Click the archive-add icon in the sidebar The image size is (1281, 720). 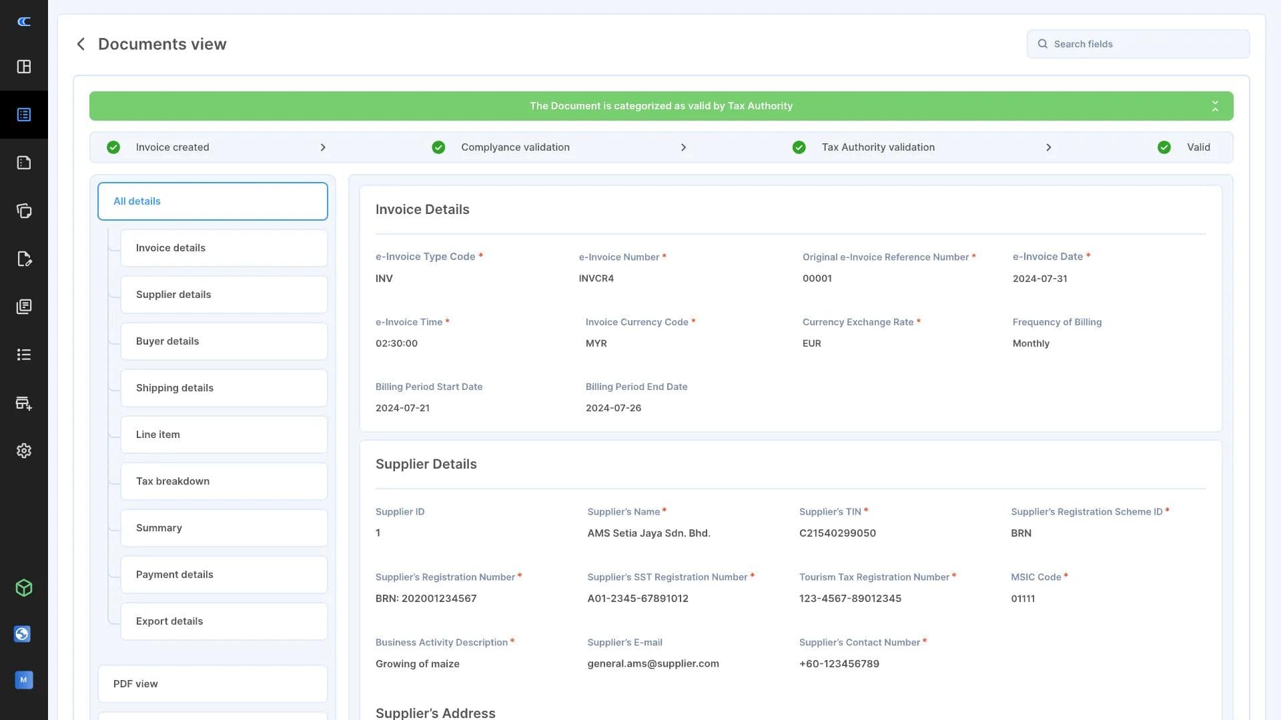(24, 402)
